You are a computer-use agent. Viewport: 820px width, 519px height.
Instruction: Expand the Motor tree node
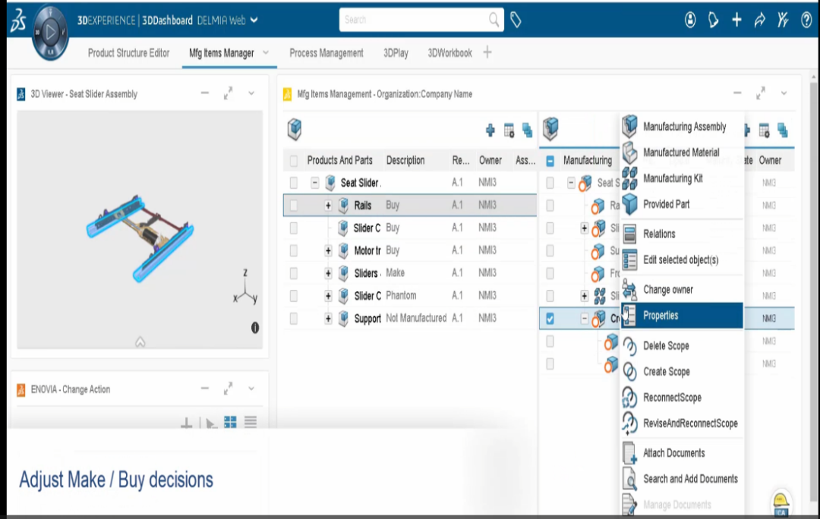point(328,250)
